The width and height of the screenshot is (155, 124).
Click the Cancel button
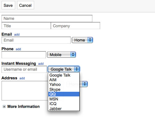coord(25,5)
